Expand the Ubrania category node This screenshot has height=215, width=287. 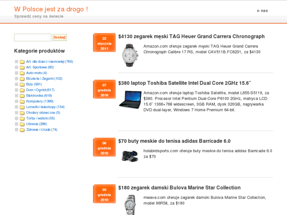17,124
